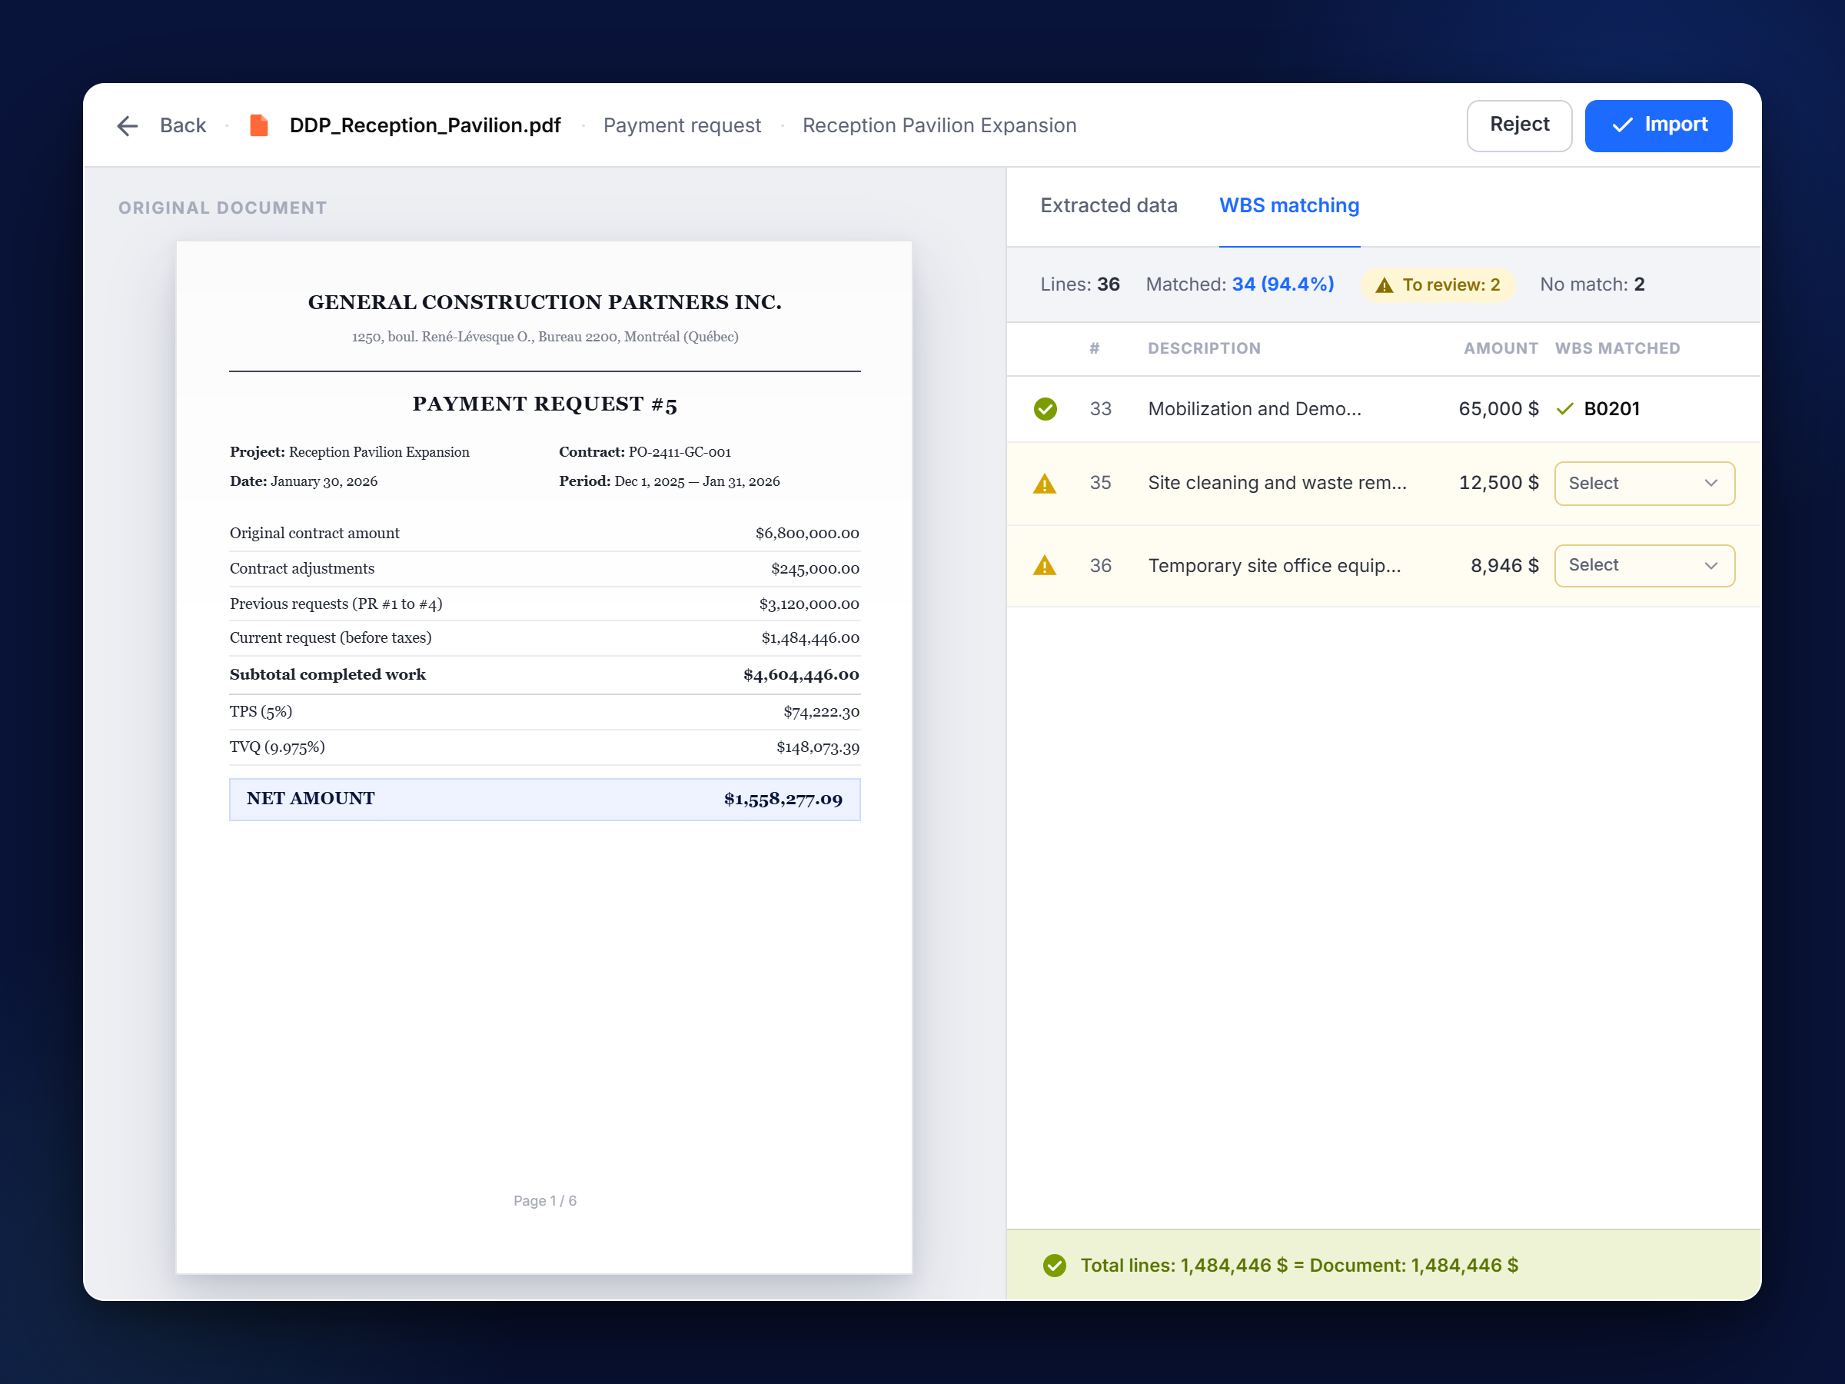The height and width of the screenshot is (1384, 1845).
Task: Click the Contract PO-2411-GC-001 text
Action: [645, 452]
